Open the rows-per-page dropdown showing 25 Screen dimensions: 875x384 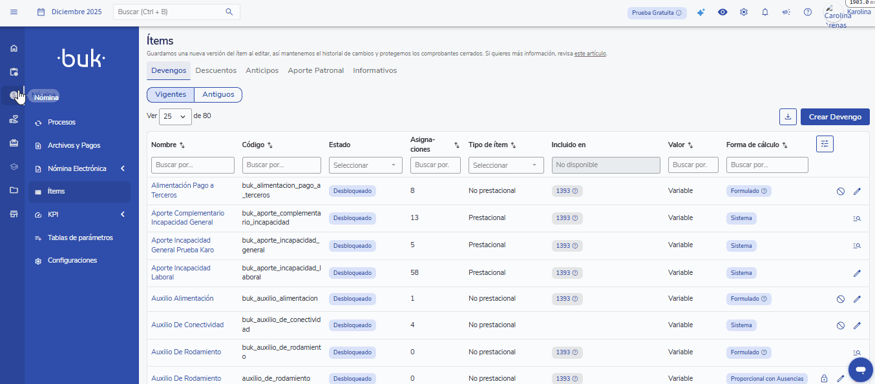coord(175,117)
